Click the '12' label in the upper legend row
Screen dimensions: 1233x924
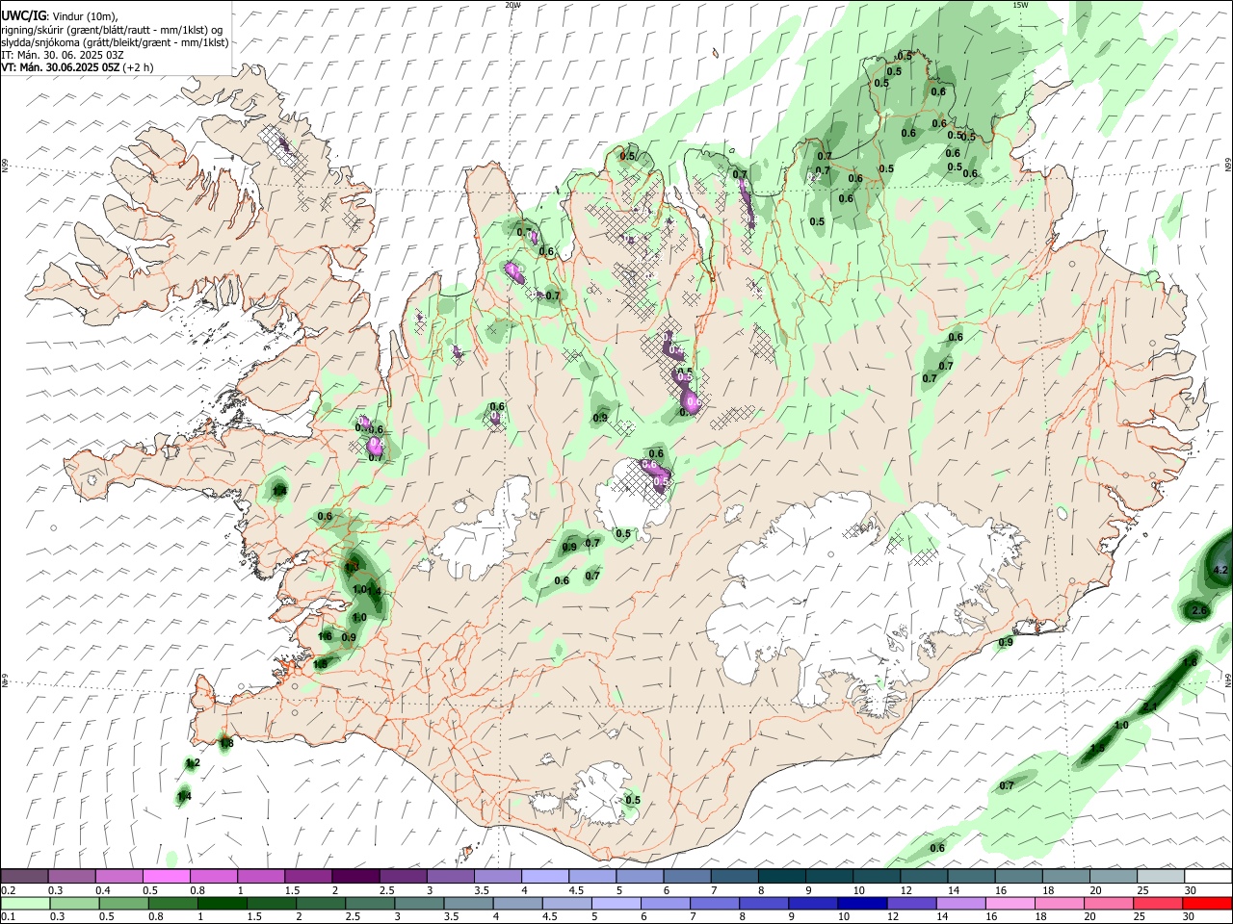[906, 890]
